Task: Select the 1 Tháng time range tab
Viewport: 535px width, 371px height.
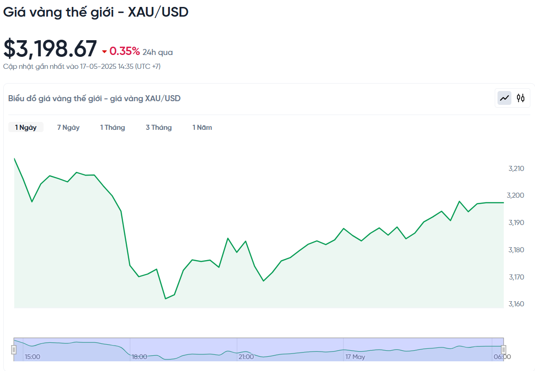Action: [112, 128]
